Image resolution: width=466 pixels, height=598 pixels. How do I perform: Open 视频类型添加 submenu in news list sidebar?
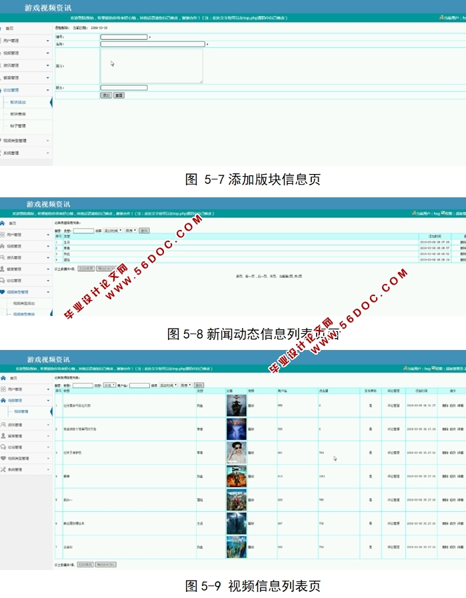[23, 303]
